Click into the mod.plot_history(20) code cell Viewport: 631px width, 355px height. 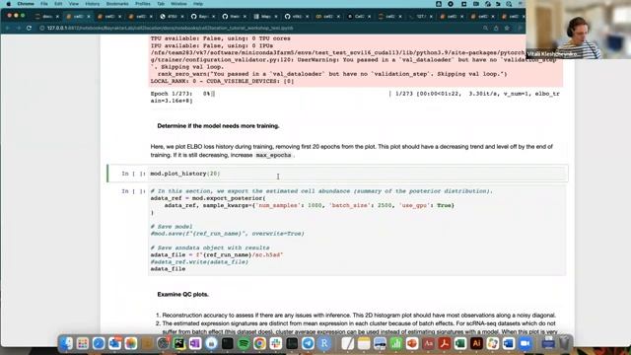tap(357, 174)
